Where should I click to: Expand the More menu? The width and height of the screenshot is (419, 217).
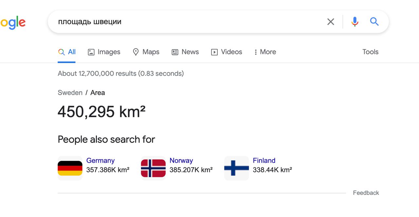(265, 52)
